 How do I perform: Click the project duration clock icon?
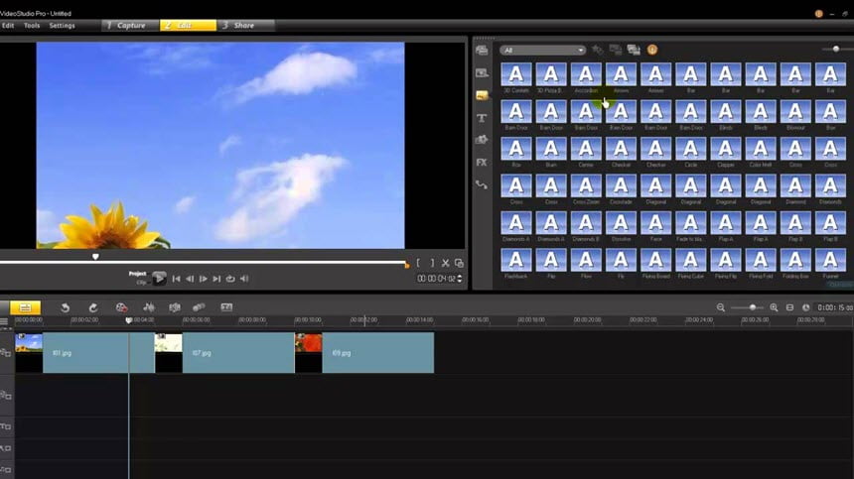coord(806,307)
